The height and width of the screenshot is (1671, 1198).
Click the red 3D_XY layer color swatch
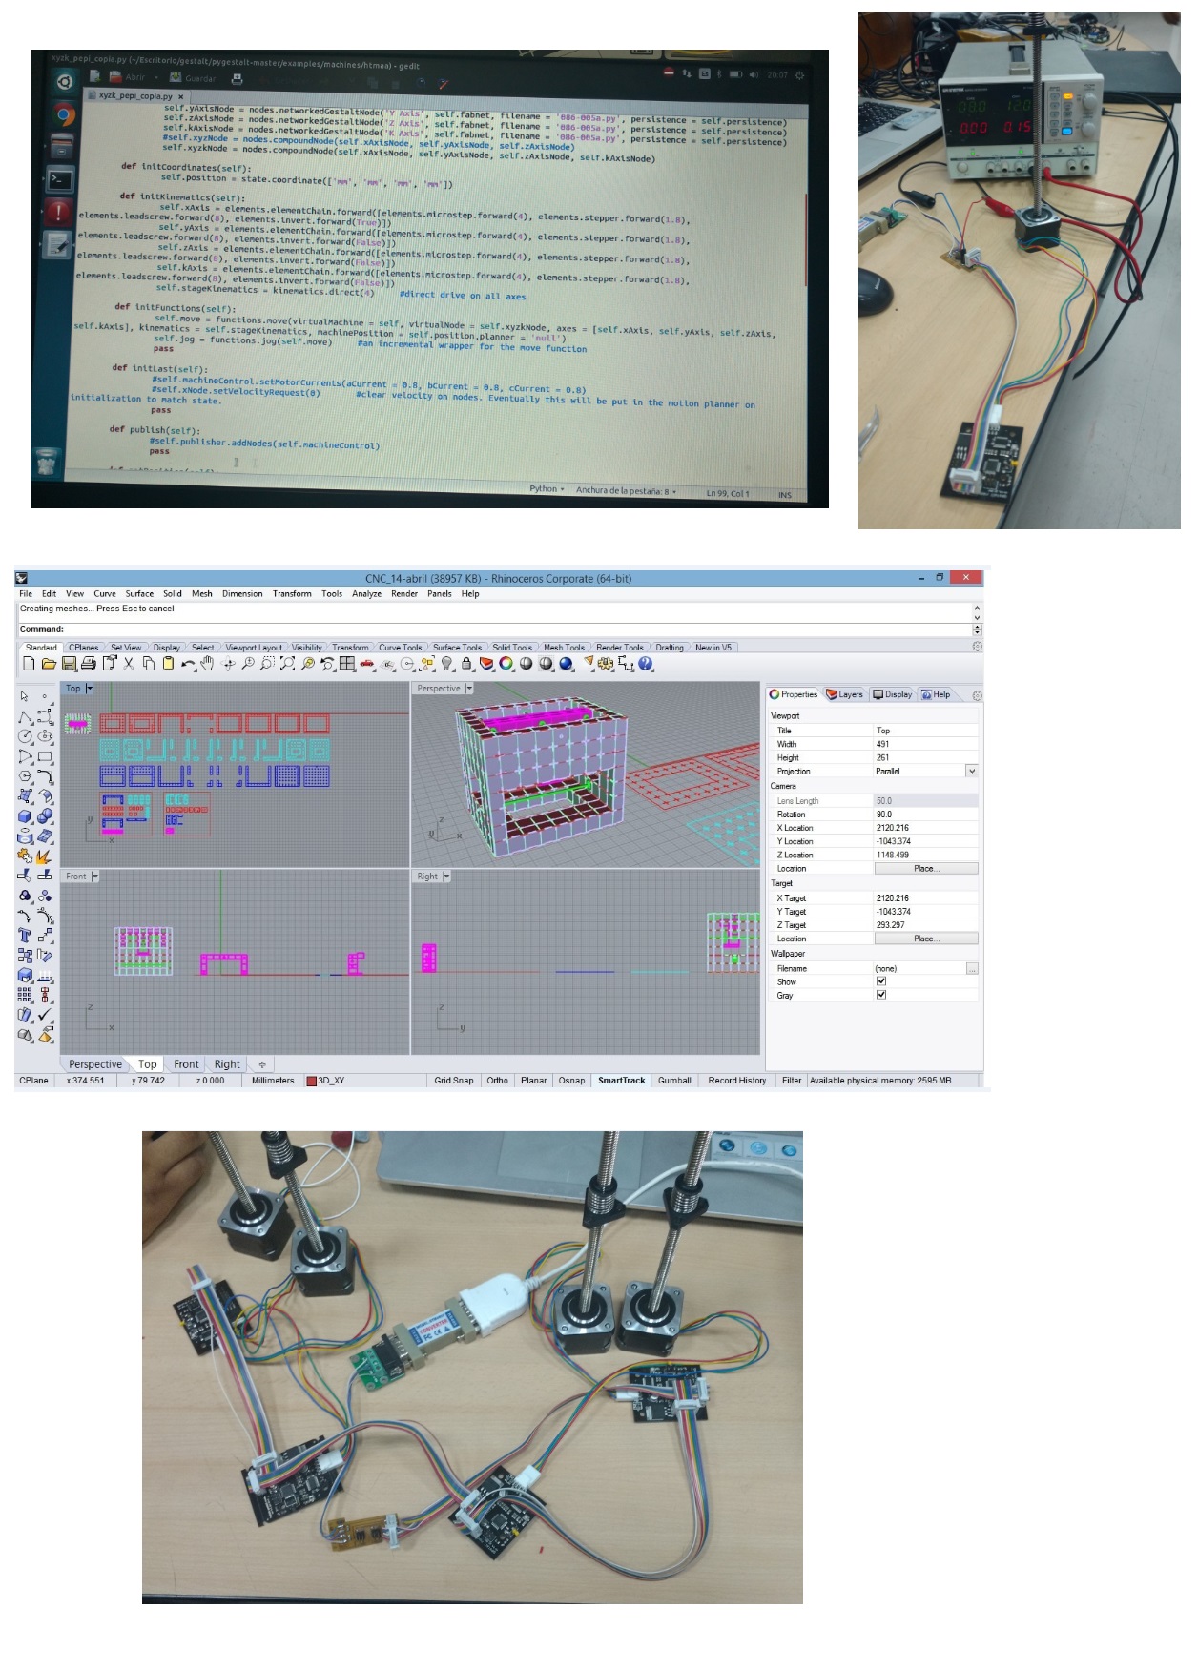pos(311,1081)
